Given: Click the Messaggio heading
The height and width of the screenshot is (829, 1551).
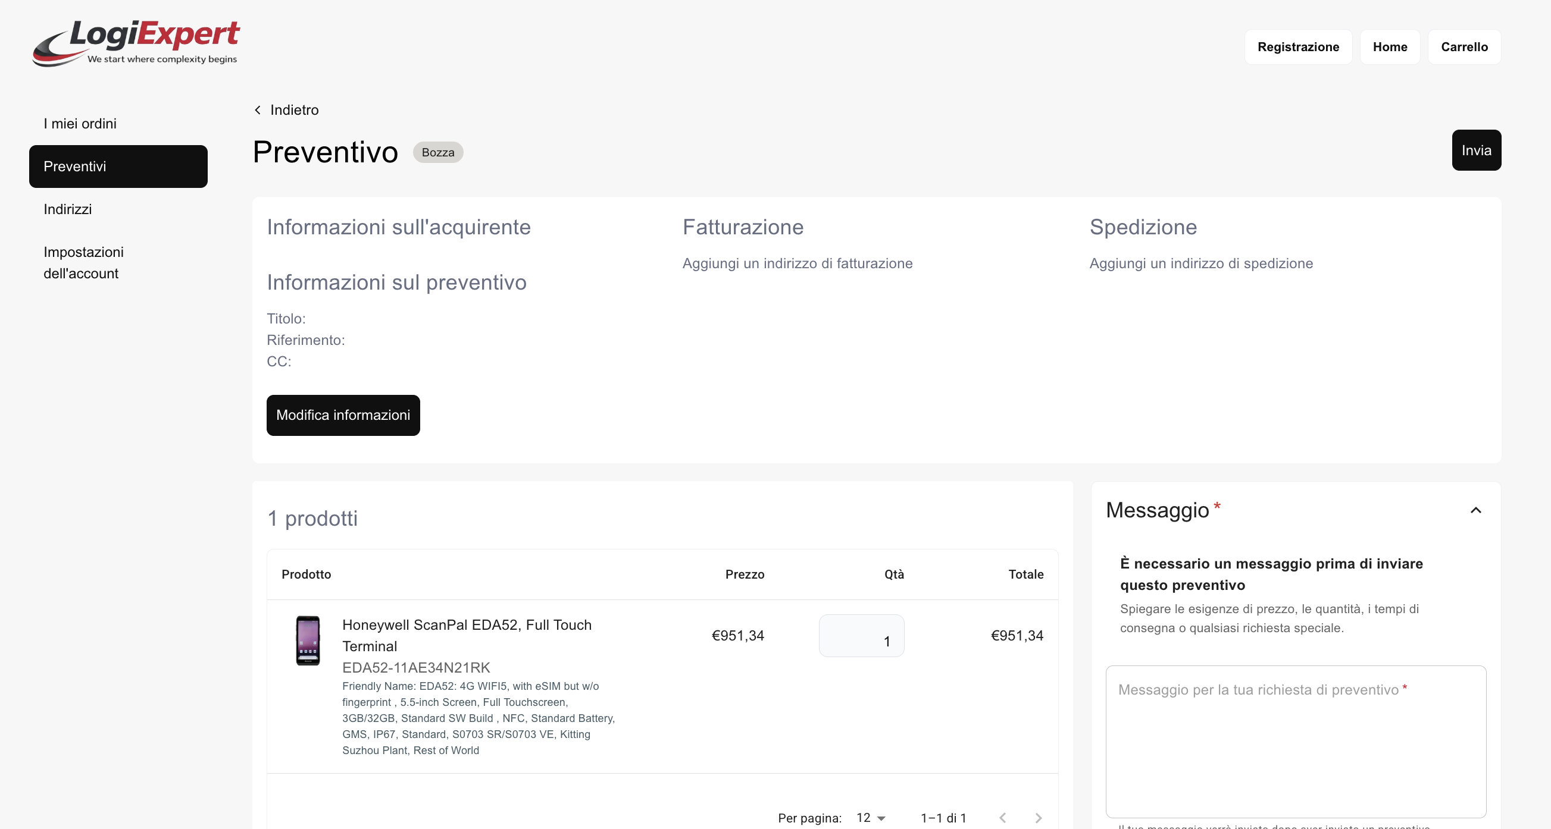Looking at the screenshot, I should (x=1157, y=510).
